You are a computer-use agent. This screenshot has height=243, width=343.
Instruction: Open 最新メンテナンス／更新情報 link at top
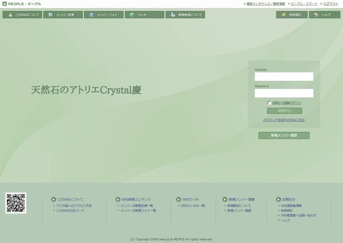(x=266, y=3)
